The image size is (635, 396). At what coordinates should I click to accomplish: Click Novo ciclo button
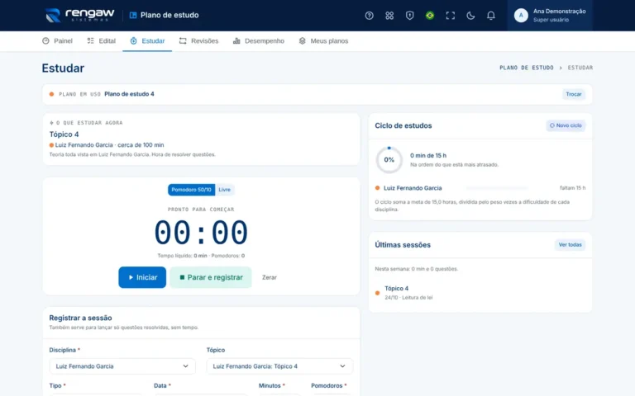coord(566,125)
